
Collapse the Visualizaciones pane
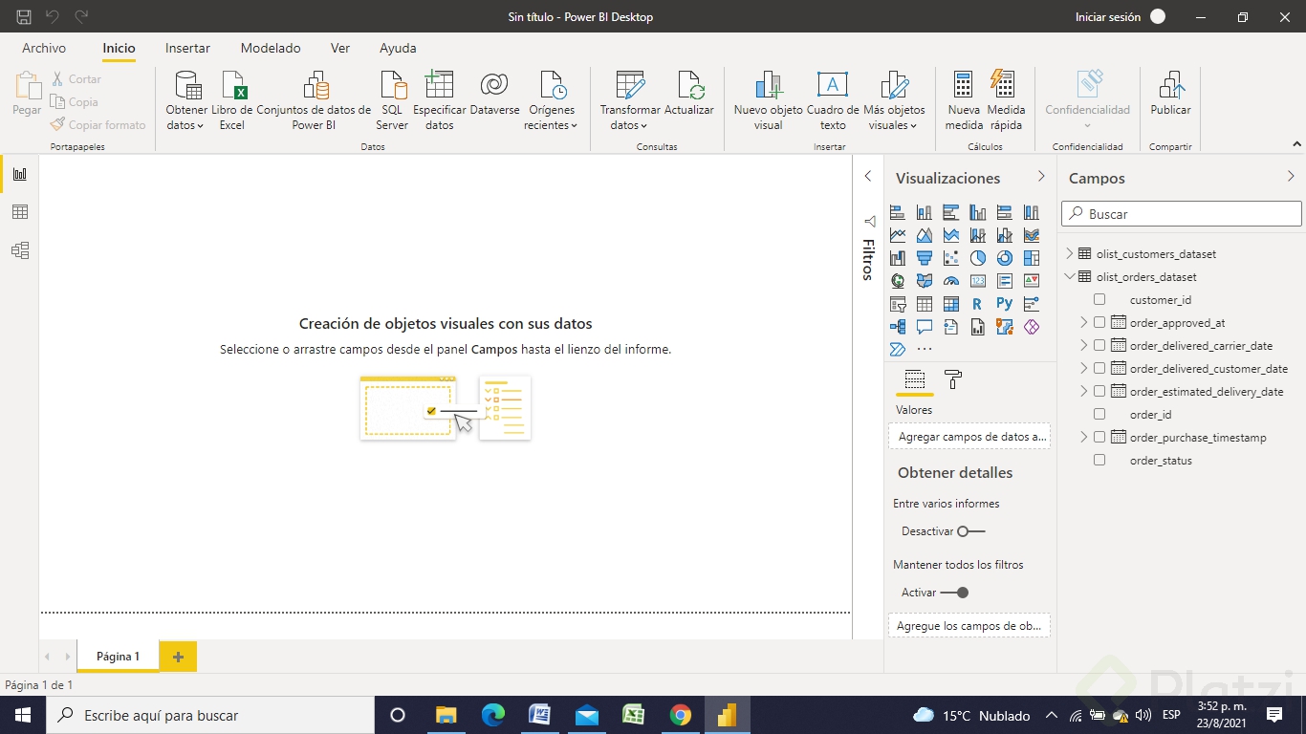[x=1041, y=177]
